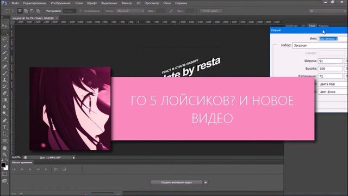Select the Quick Selection tool

(x=4, y=46)
